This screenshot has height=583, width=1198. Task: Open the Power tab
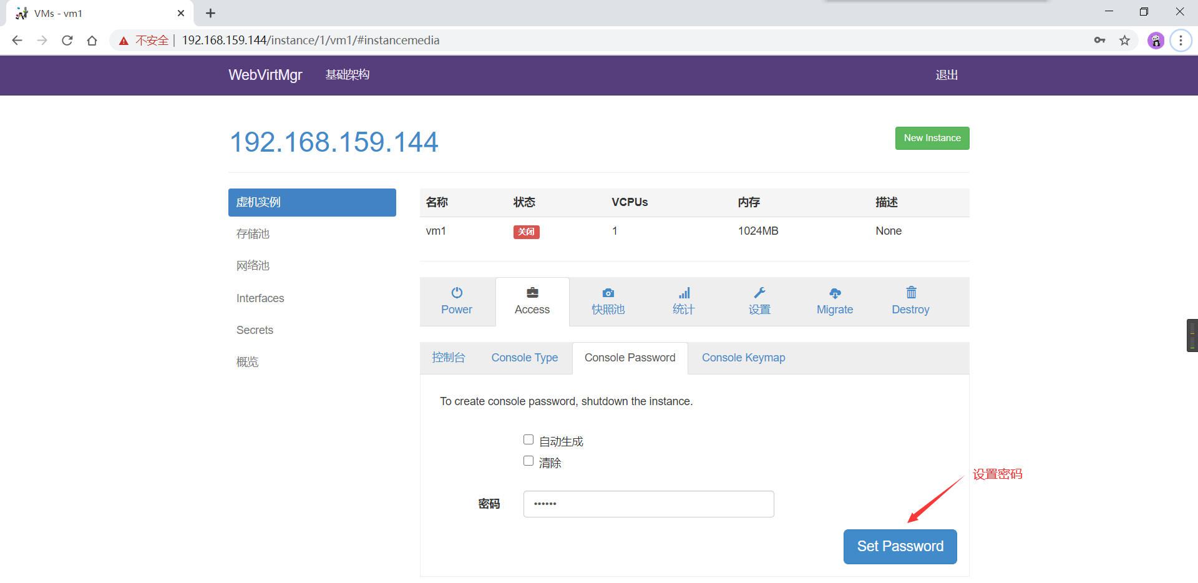tap(457, 301)
